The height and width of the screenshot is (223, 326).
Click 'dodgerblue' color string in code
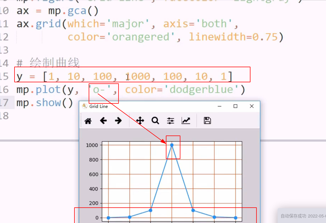[x=201, y=90]
